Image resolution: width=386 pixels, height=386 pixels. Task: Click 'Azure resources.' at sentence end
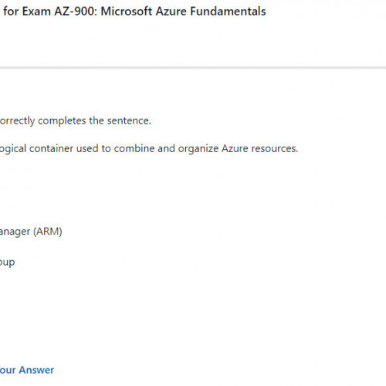[259, 148]
